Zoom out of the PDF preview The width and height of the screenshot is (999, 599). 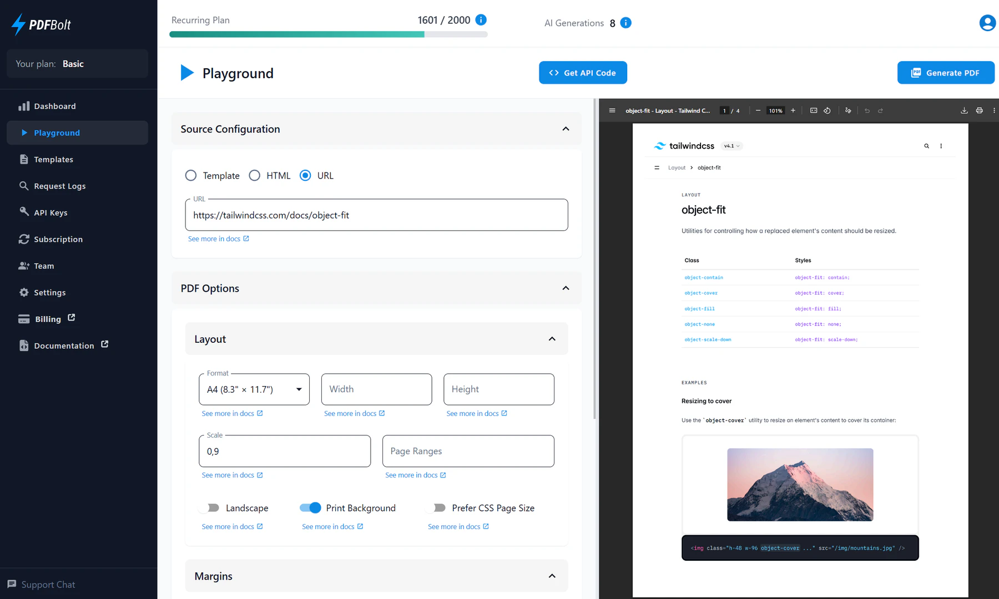coord(758,110)
